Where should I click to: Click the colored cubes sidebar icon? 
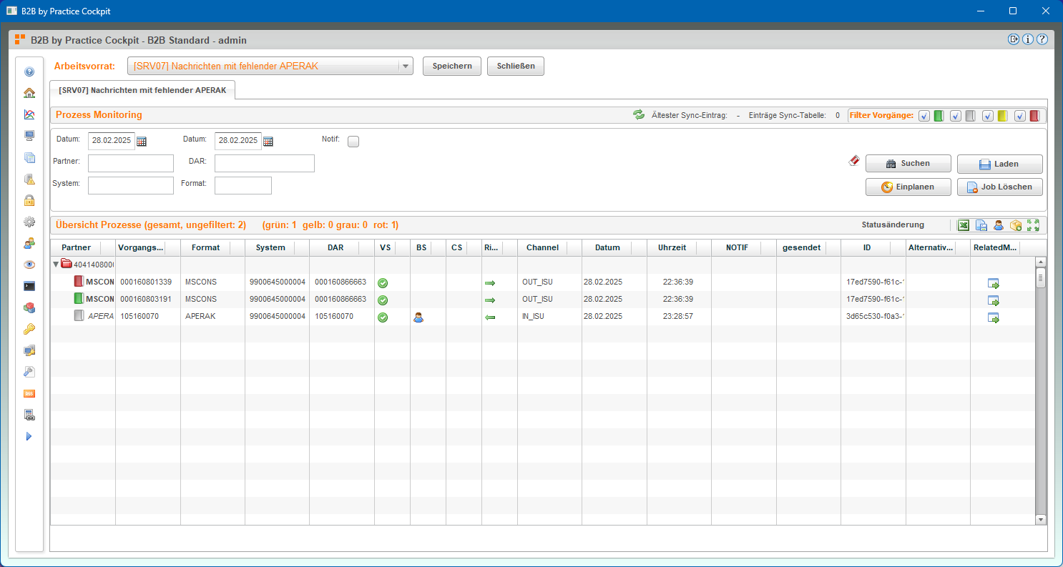[29, 307]
